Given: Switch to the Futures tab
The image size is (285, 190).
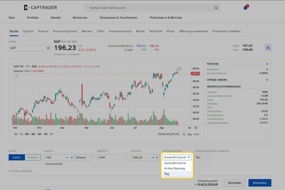Looking at the screenshot, I should pyautogui.click(x=43, y=31).
